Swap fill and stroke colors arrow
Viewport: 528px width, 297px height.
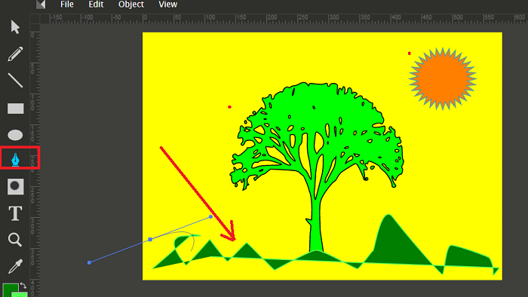tap(23, 286)
